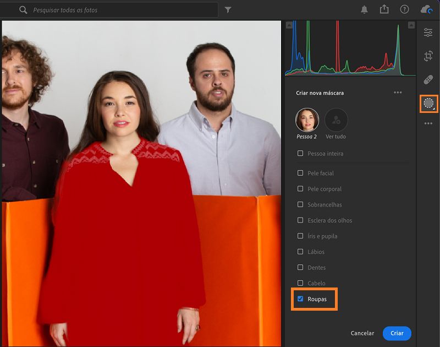Click the Criar nova máscara heading
The height and width of the screenshot is (347, 440).
[320, 93]
